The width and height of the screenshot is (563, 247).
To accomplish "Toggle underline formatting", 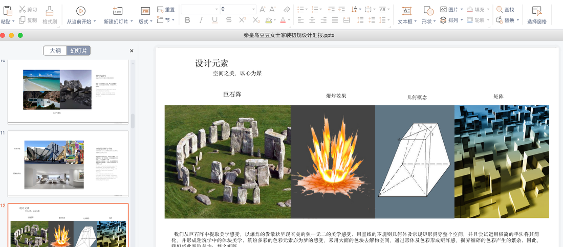I will pyautogui.click(x=214, y=20).
